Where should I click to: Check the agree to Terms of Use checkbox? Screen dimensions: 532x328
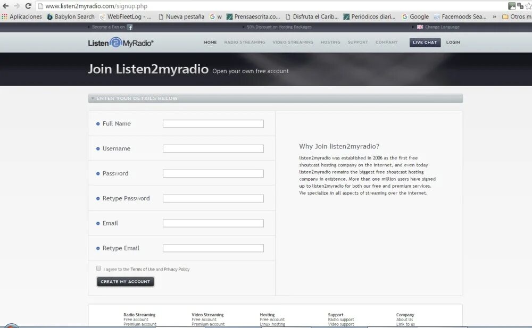pyautogui.click(x=99, y=268)
